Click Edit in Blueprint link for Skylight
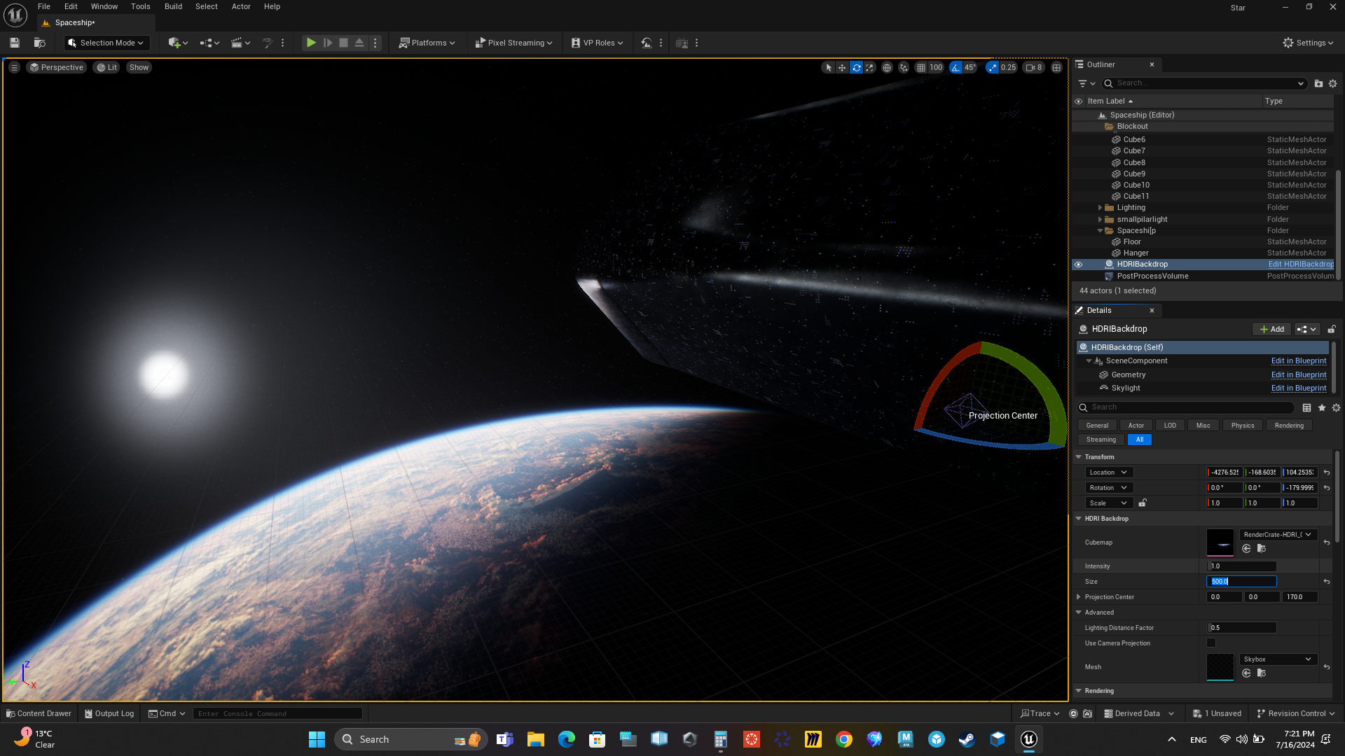Screen dimensions: 1345x756 (x=1298, y=388)
